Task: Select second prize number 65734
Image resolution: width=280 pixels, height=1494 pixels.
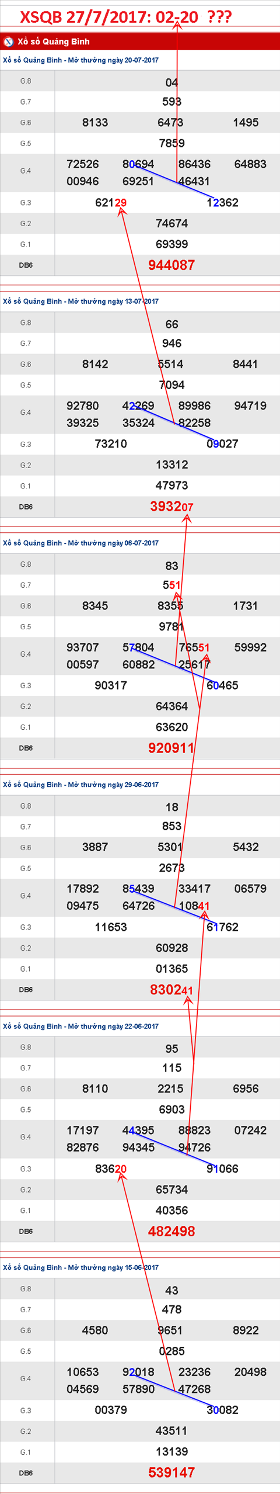Action: [x=171, y=1189]
